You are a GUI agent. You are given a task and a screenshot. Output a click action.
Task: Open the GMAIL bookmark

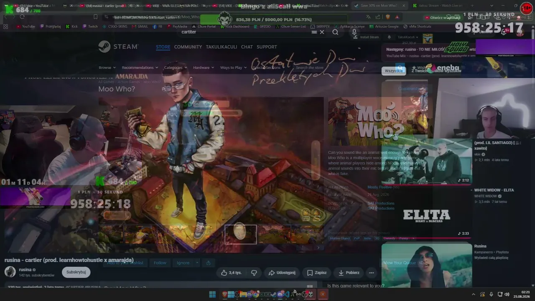click(x=140, y=26)
